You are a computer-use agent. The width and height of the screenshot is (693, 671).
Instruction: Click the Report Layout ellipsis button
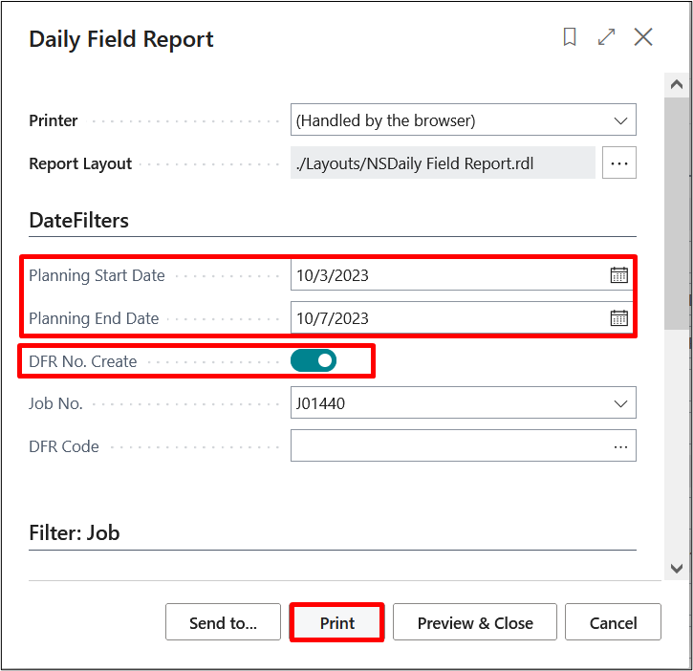click(619, 163)
